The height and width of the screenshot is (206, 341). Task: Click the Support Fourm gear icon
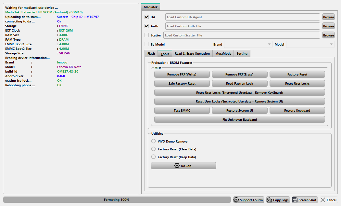pos(236,200)
